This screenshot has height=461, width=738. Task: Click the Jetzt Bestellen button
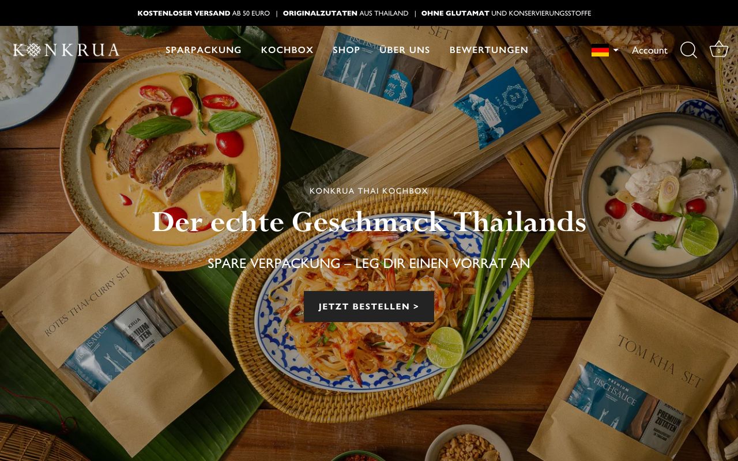tap(369, 307)
